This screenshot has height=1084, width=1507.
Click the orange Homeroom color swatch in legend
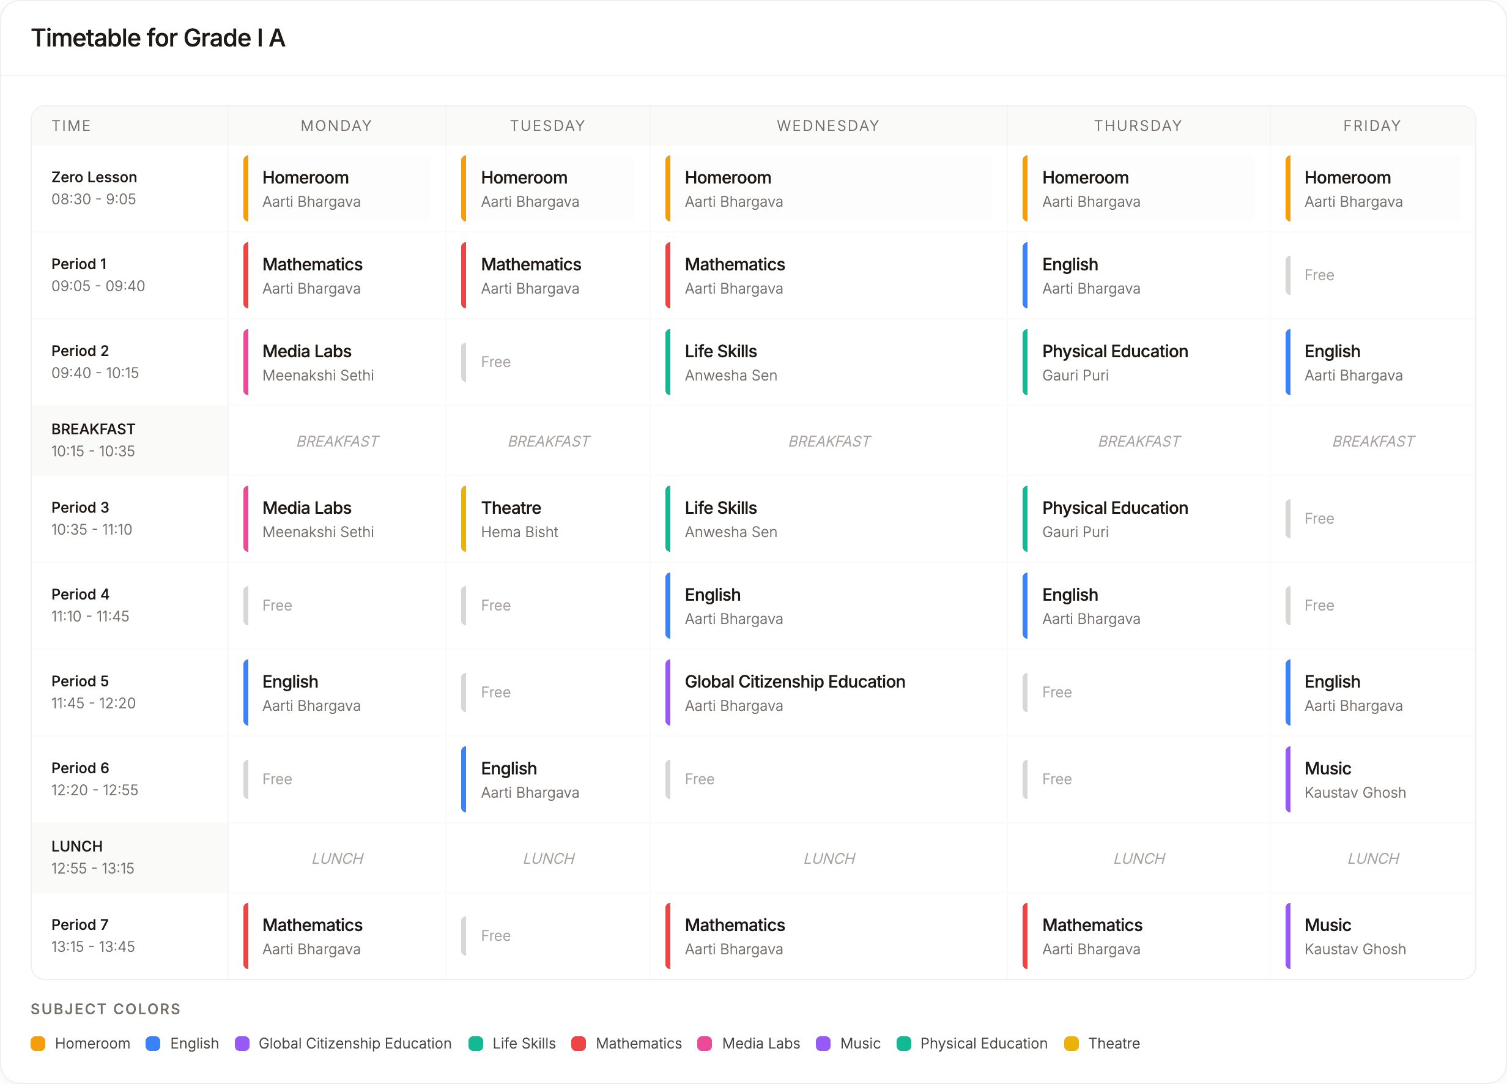(39, 1044)
